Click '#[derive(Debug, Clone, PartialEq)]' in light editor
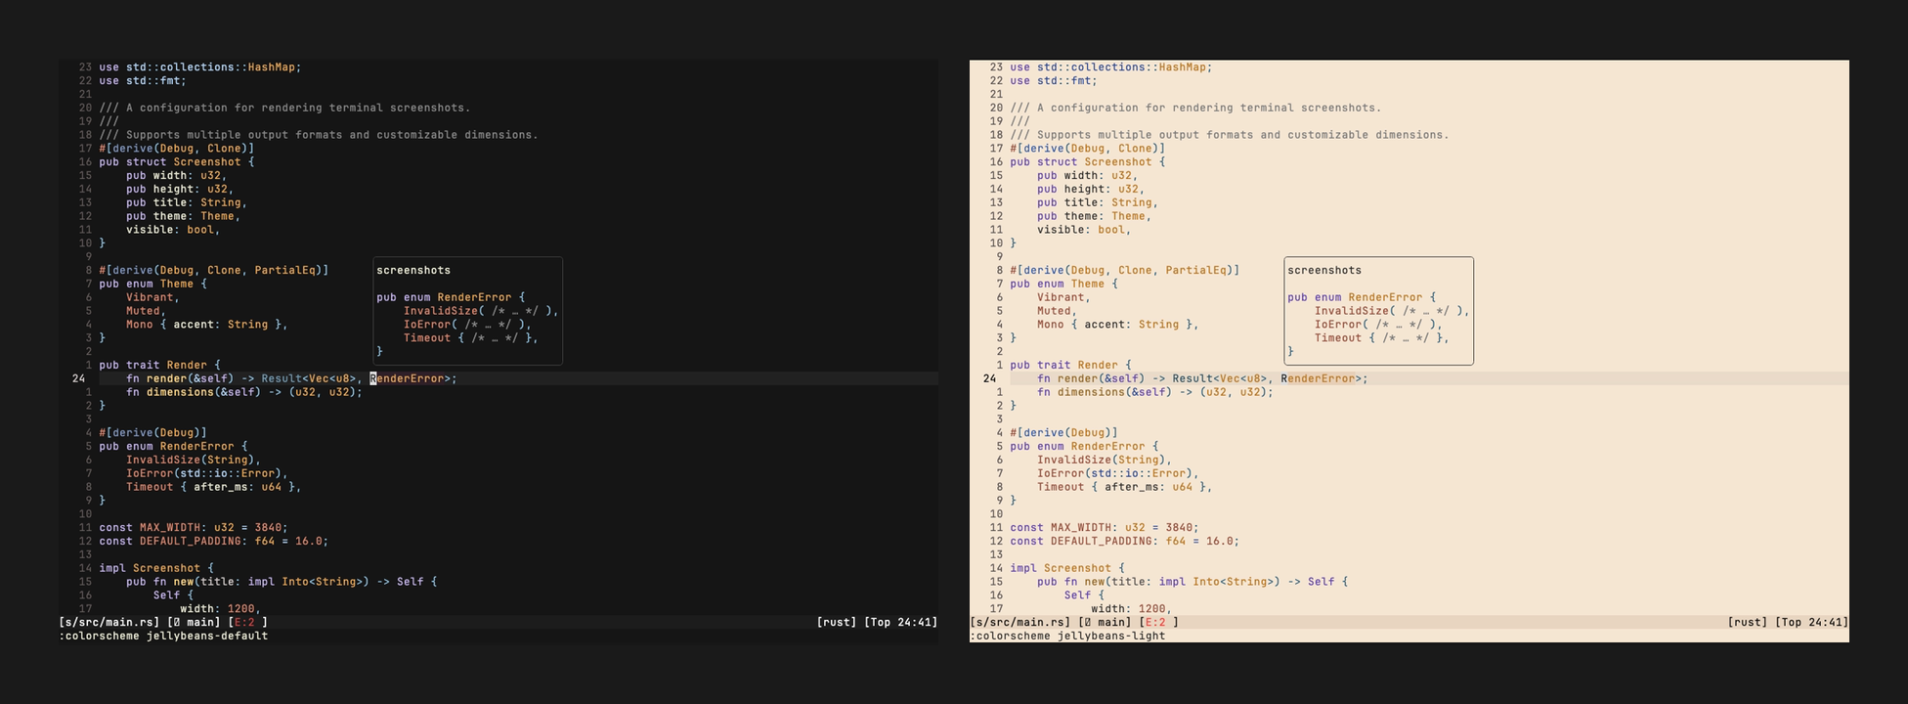The image size is (1908, 704). click(x=1125, y=271)
